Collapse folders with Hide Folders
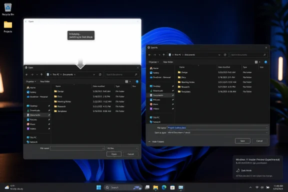 (156, 141)
